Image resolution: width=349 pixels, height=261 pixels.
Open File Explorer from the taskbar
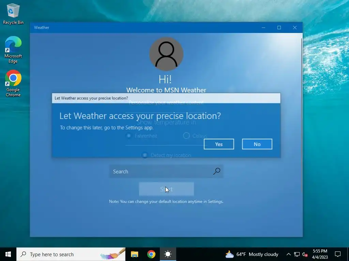(x=134, y=254)
